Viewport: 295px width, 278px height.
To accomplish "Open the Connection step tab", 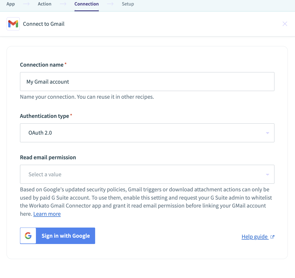I will point(87,4).
